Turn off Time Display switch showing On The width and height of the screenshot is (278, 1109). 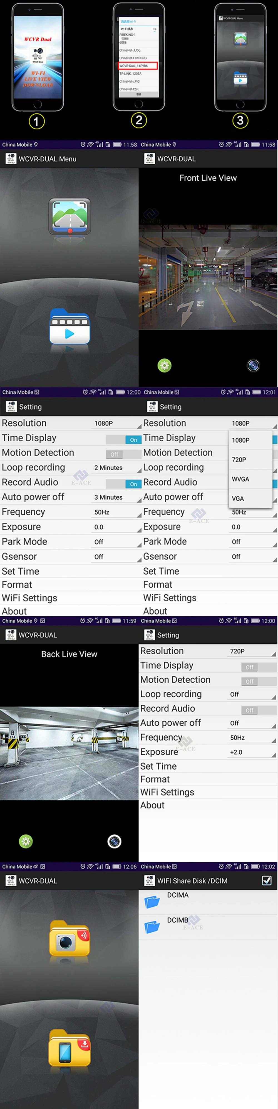tap(123, 440)
